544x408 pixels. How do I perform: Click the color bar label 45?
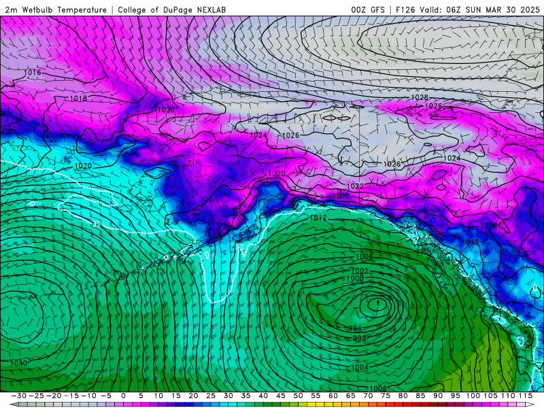pos(281,396)
